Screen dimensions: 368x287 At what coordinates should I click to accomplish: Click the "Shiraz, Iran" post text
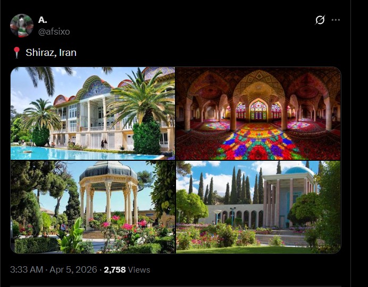[51, 52]
